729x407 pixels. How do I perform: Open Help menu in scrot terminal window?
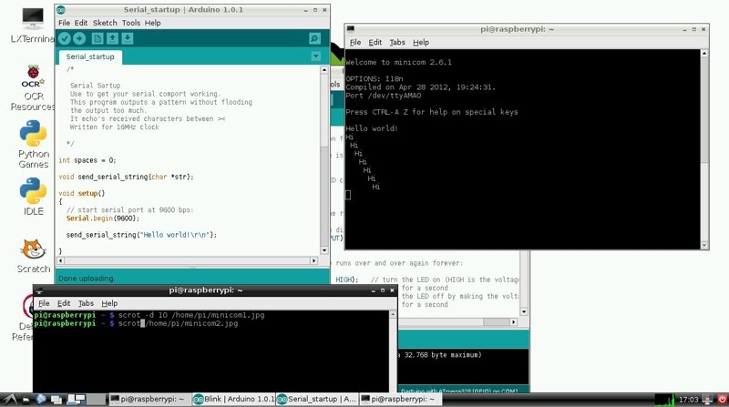click(109, 303)
